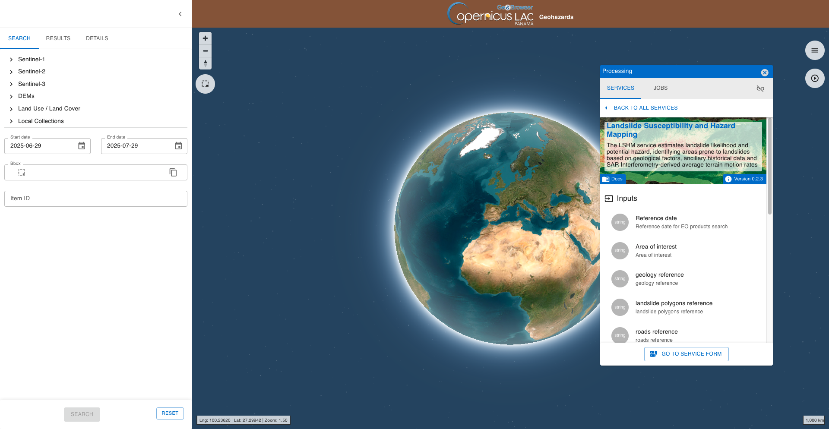This screenshot has height=429, width=829.
Task: Click BACK TO ALL SERVICES link
Action: tap(645, 108)
